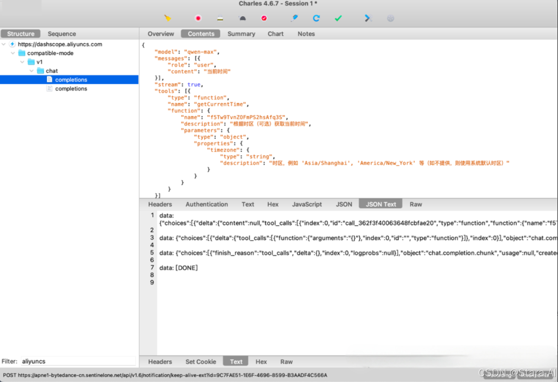
Task: Open the Notes tab
Action: [306, 34]
